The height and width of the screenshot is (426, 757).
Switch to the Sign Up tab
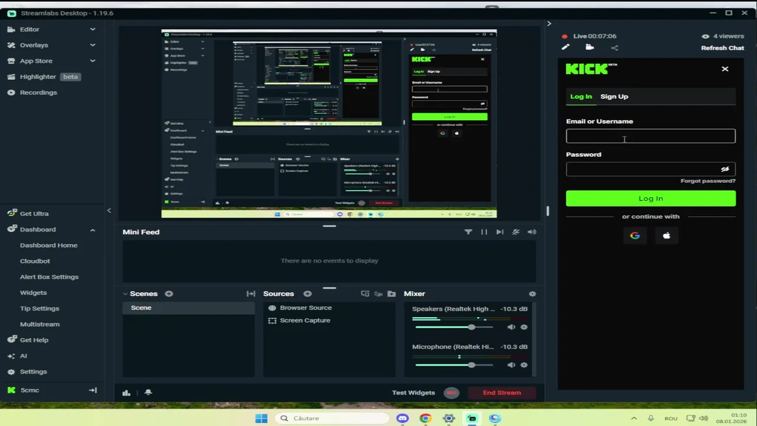pyautogui.click(x=614, y=96)
